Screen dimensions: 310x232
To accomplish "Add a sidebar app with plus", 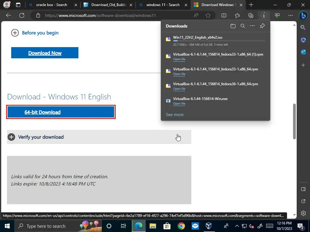I will tap(303, 65).
